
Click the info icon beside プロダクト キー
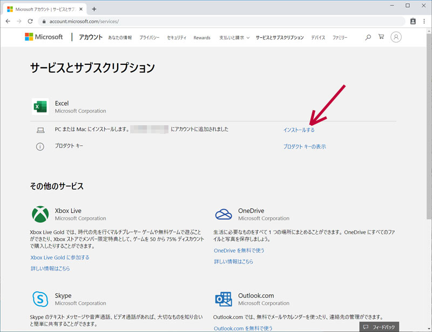(40, 147)
